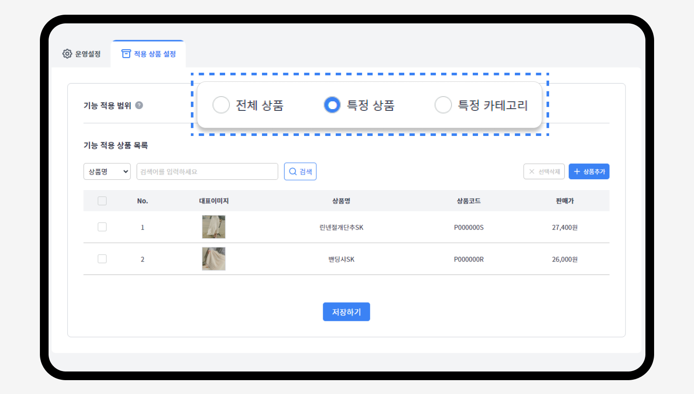Click the magnifier icon in the 검색 button
694x394 pixels.
[x=293, y=171]
